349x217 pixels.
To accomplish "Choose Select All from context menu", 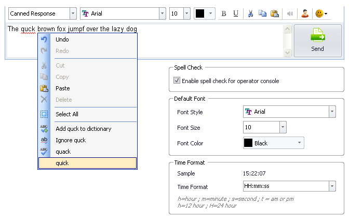I will (87, 114).
